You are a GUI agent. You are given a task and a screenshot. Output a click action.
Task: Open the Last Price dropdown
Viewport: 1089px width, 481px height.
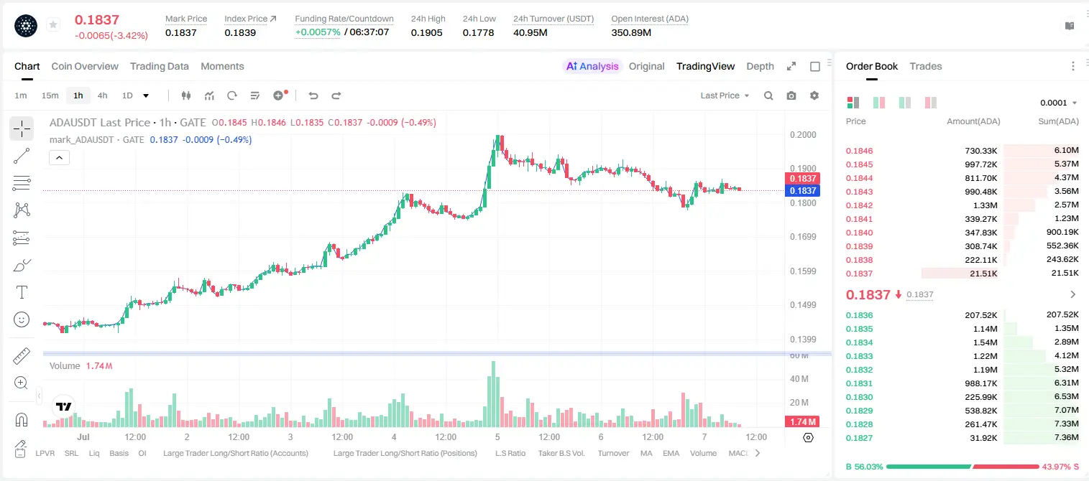[725, 95]
